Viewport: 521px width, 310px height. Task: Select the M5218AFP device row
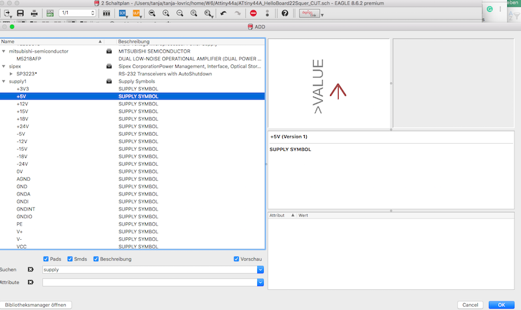pyautogui.click(x=132, y=58)
